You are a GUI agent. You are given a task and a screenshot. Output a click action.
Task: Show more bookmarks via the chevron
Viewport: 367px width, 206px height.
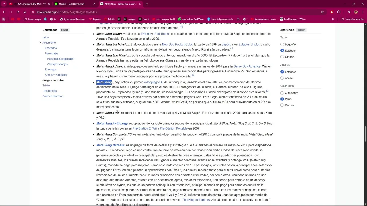(x=333, y=19)
